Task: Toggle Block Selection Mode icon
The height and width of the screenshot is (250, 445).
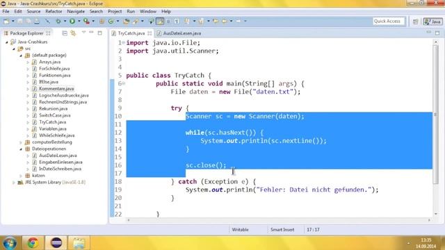Action: coord(168,22)
